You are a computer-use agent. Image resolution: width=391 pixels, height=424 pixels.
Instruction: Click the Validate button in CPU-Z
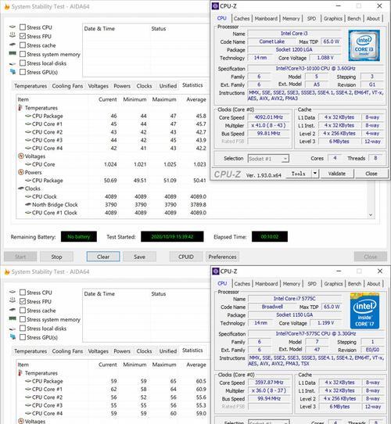pos(337,174)
